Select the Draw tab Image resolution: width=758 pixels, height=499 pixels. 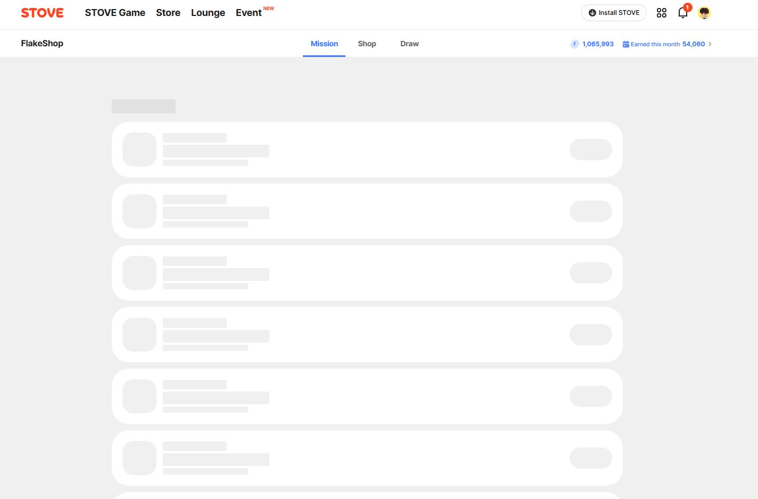[x=409, y=44]
